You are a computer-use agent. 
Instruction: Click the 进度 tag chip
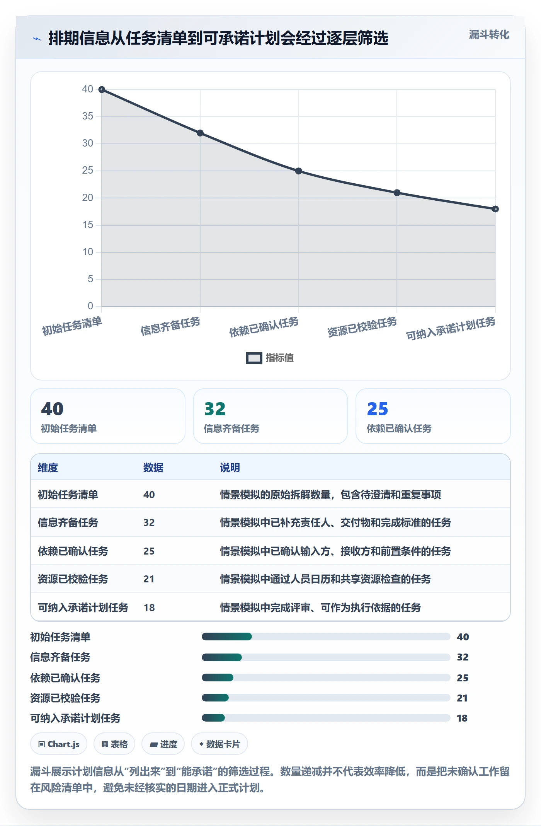tap(163, 744)
